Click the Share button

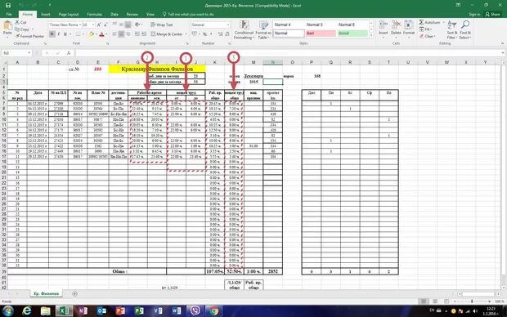click(492, 14)
